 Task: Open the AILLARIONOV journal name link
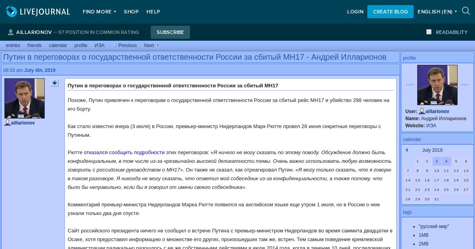point(34,32)
